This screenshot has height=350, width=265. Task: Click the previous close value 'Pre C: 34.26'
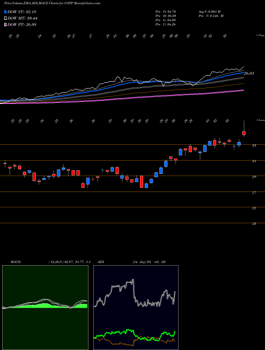point(166,24)
